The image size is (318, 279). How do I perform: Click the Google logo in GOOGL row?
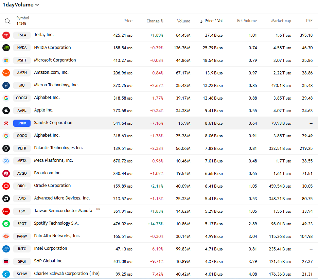pyautogui.click(x=6, y=98)
